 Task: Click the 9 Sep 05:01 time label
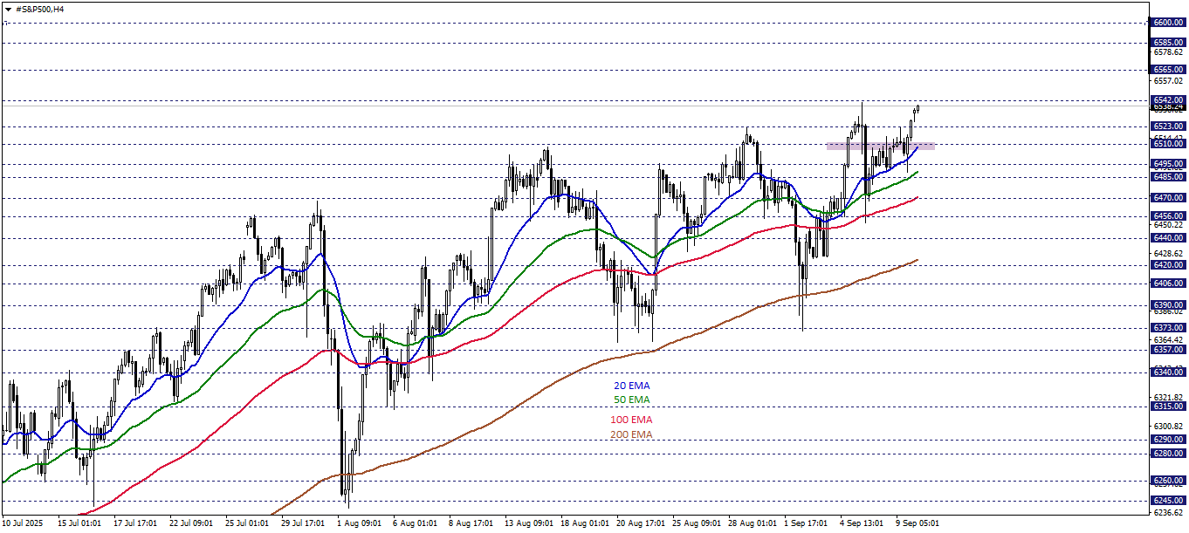pos(918,523)
